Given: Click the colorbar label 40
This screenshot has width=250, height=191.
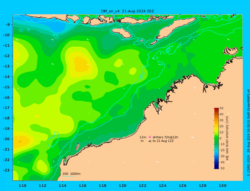Looking at the screenshot, I should coord(221,114).
